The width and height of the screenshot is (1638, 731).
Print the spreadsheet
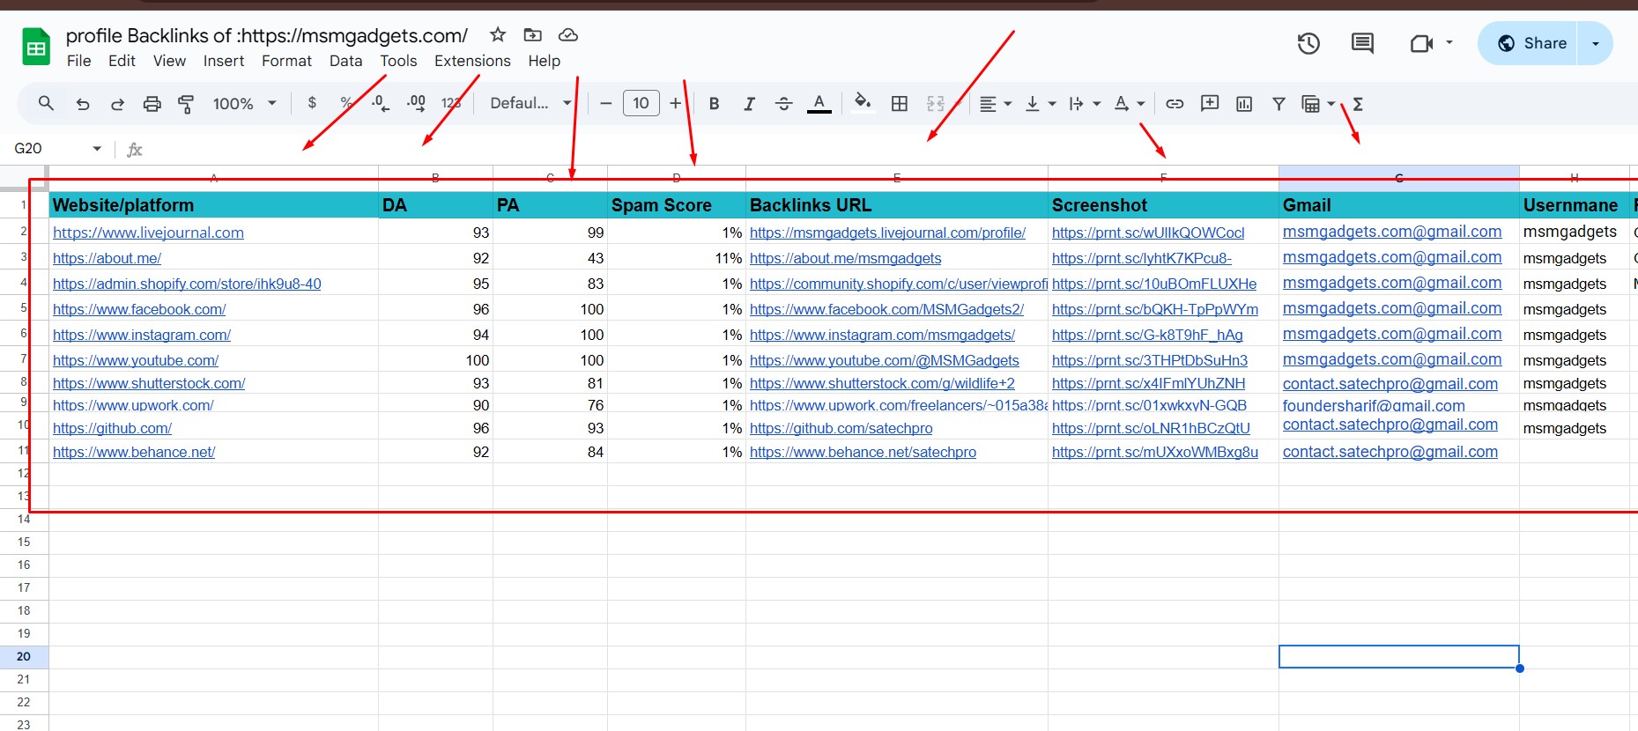tap(152, 104)
